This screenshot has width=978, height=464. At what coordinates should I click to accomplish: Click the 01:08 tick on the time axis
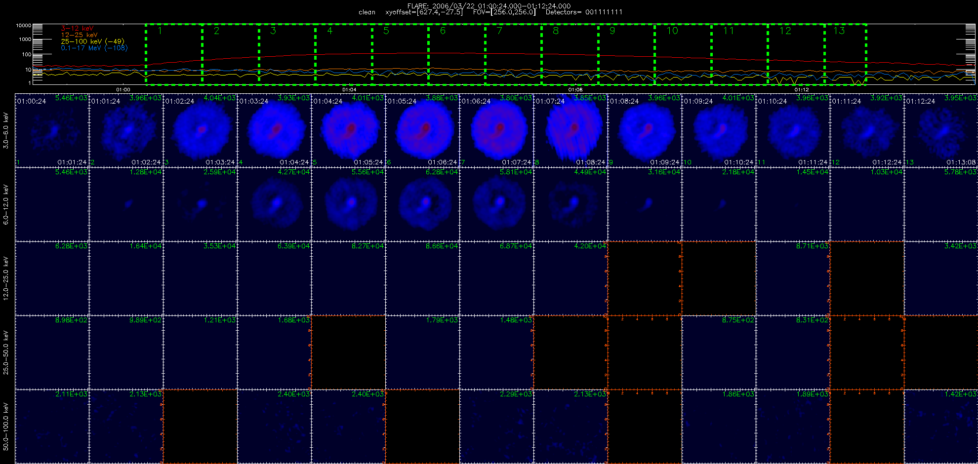(575, 89)
